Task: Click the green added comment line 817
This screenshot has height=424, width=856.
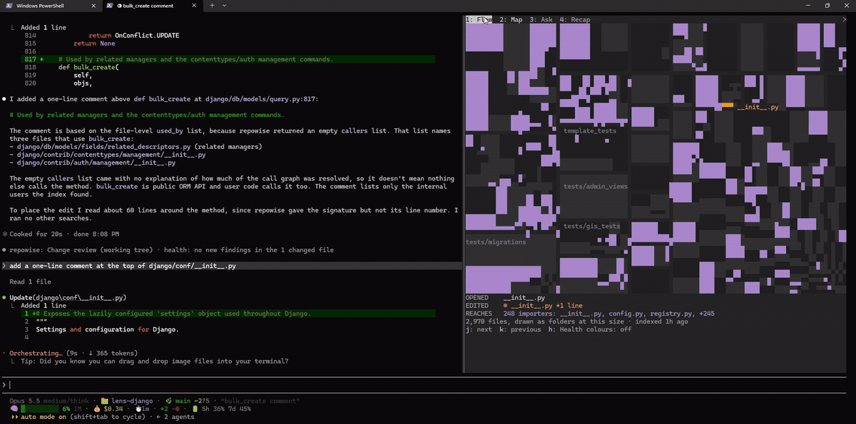Action: 228,59
